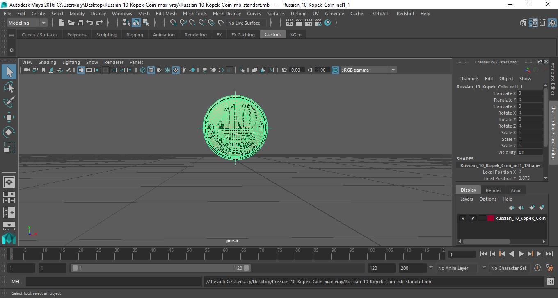The image size is (558, 298).
Task: Activate the Select Tool arrow
Action: tap(9, 72)
